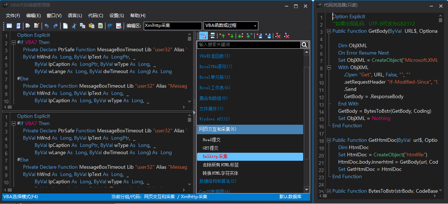Click VBA选择模式(F4) in status bar
The image size is (448, 204).
(20, 197)
